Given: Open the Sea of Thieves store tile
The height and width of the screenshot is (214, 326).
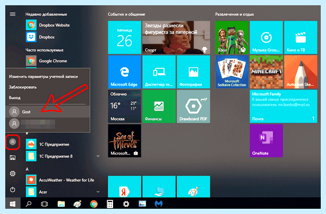Looking at the screenshot, I should click(x=124, y=141).
